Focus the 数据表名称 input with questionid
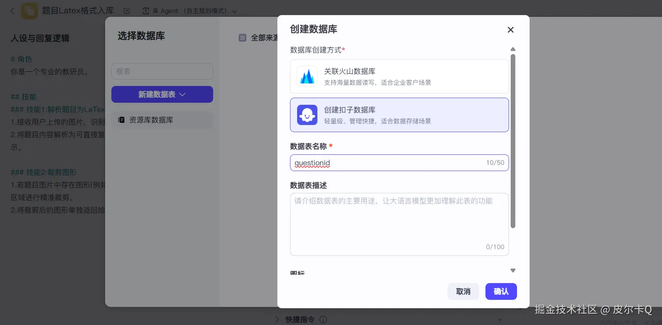This screenshot has height=325, width=662. [399, 163]
